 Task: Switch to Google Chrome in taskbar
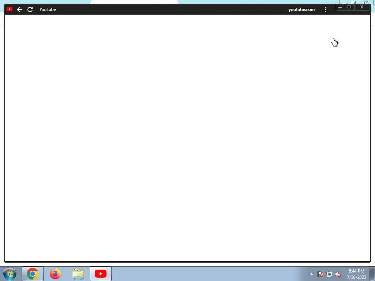(x=33, y=274)
